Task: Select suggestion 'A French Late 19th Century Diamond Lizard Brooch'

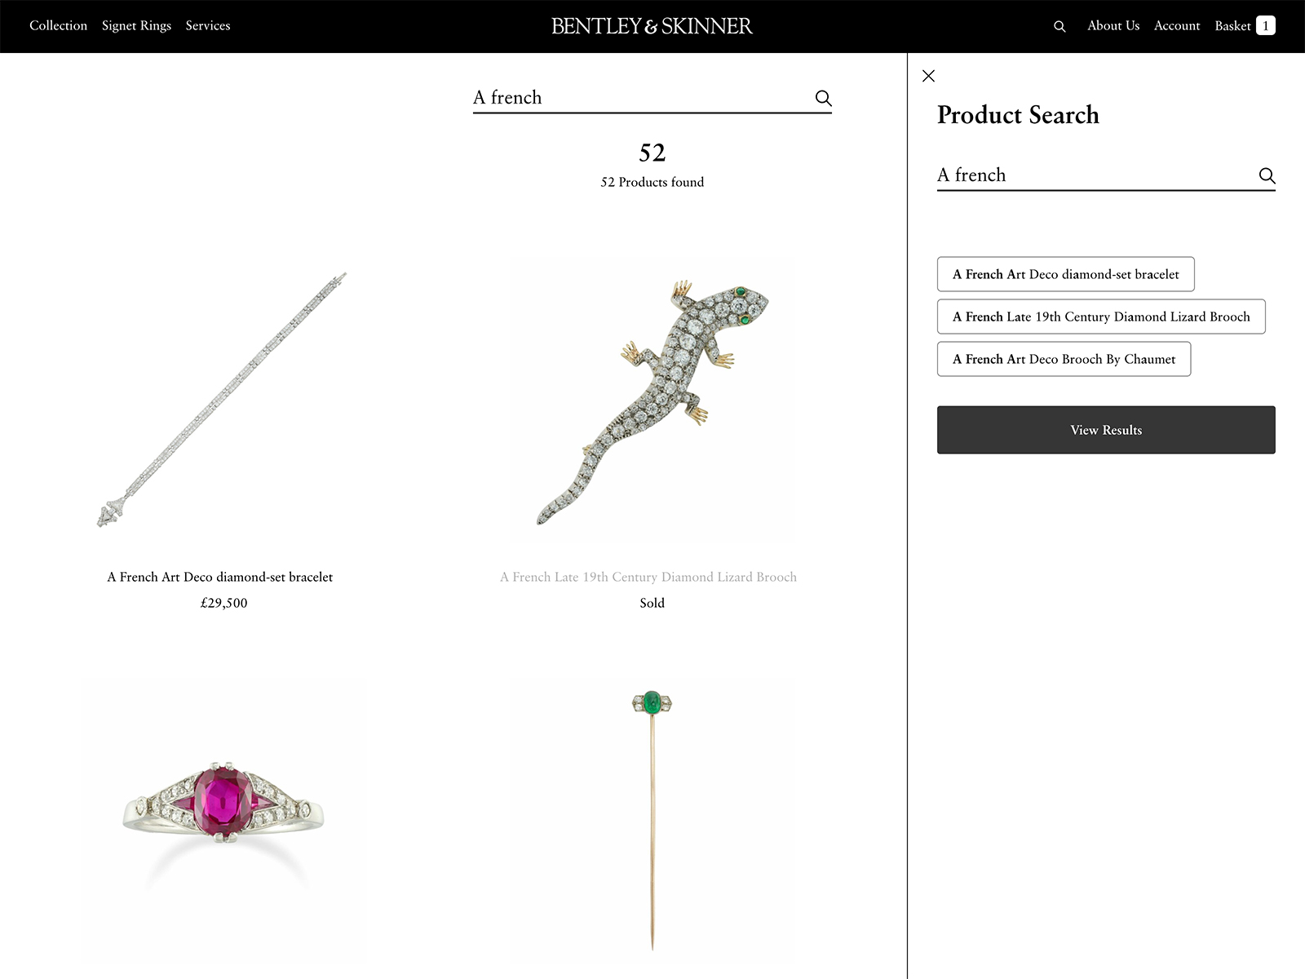Action: (1101, 317)
